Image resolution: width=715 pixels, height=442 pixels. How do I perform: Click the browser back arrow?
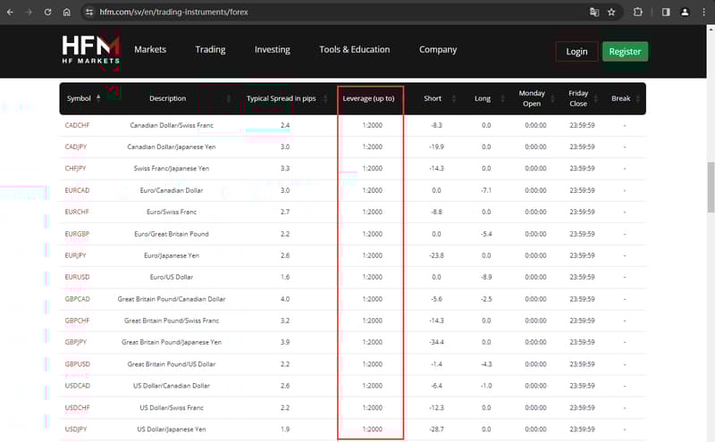tap(10, 13)
